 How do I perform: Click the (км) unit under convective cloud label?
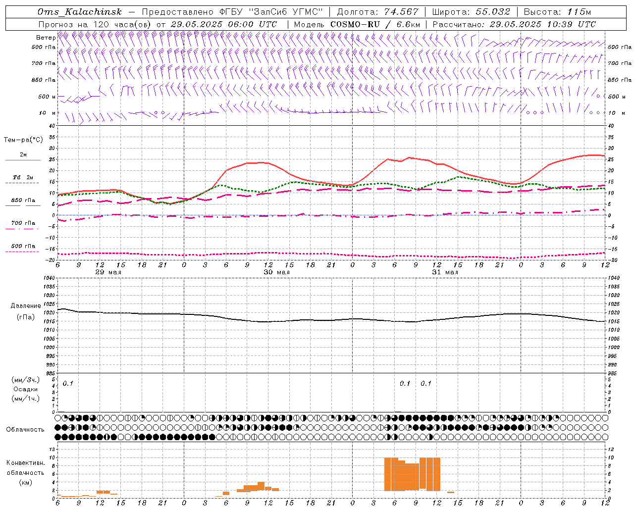point(25,482)
